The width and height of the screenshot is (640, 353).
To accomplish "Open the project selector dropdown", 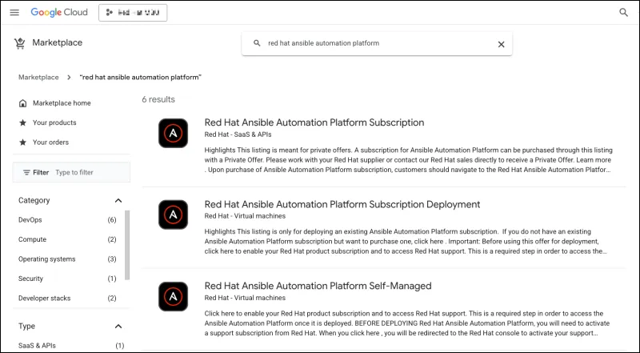I will tap(133, 13).
